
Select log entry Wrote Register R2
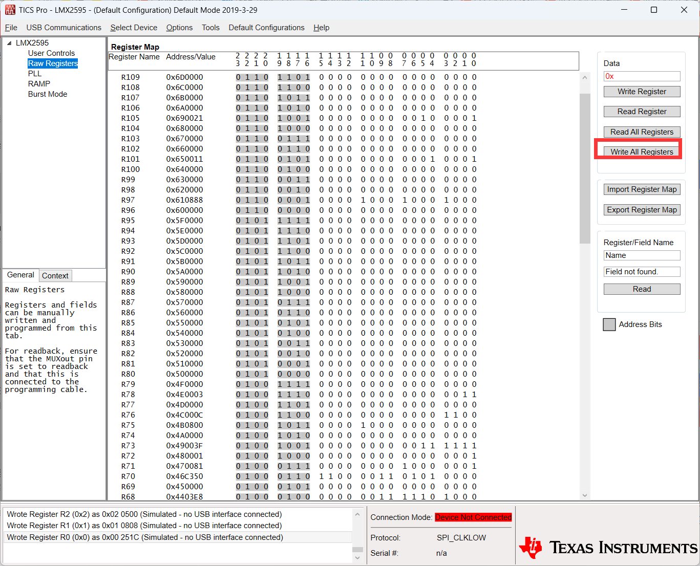point(179,514)
